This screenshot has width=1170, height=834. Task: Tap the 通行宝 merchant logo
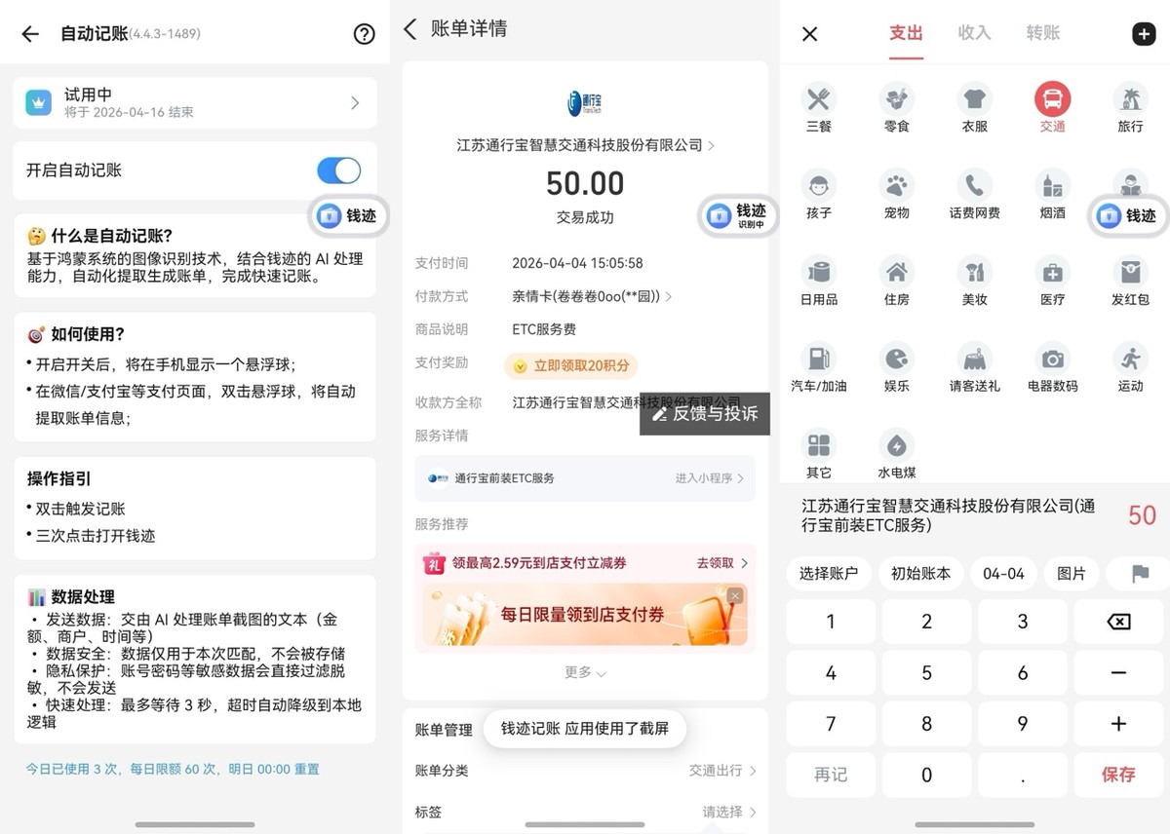point(585,102)
